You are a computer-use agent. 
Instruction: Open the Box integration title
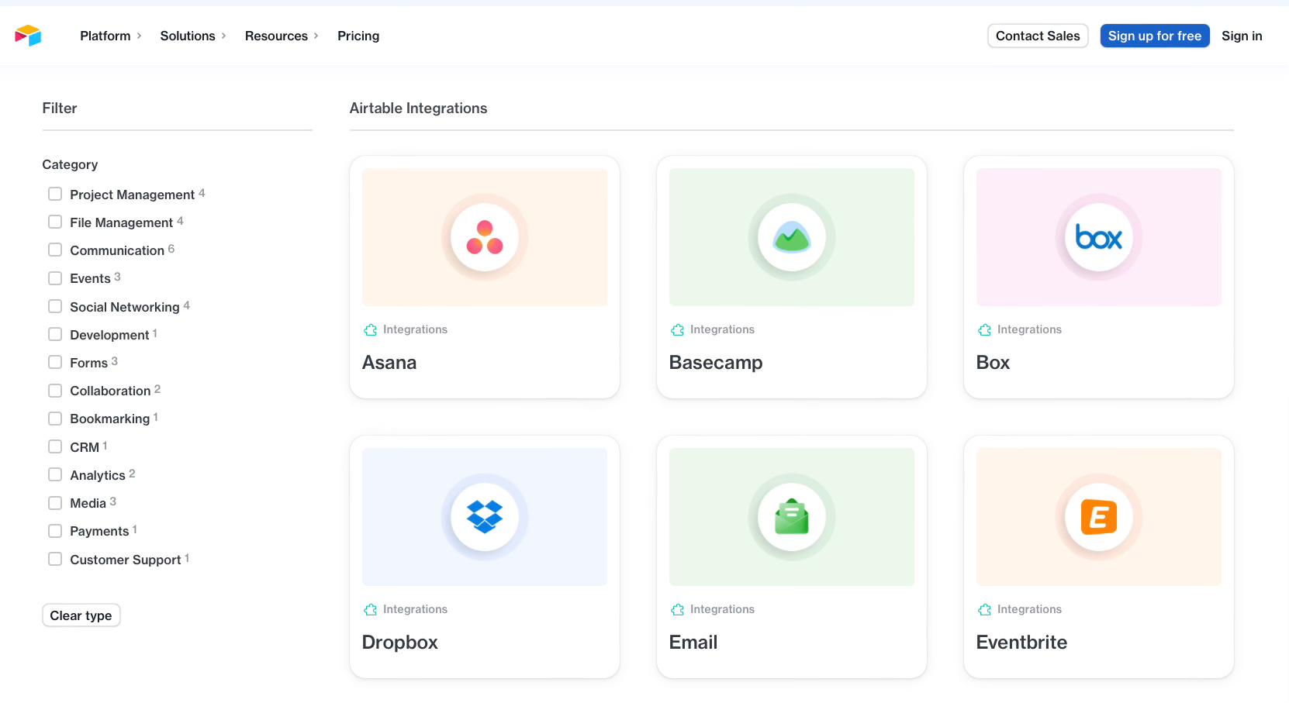(993, 363)
